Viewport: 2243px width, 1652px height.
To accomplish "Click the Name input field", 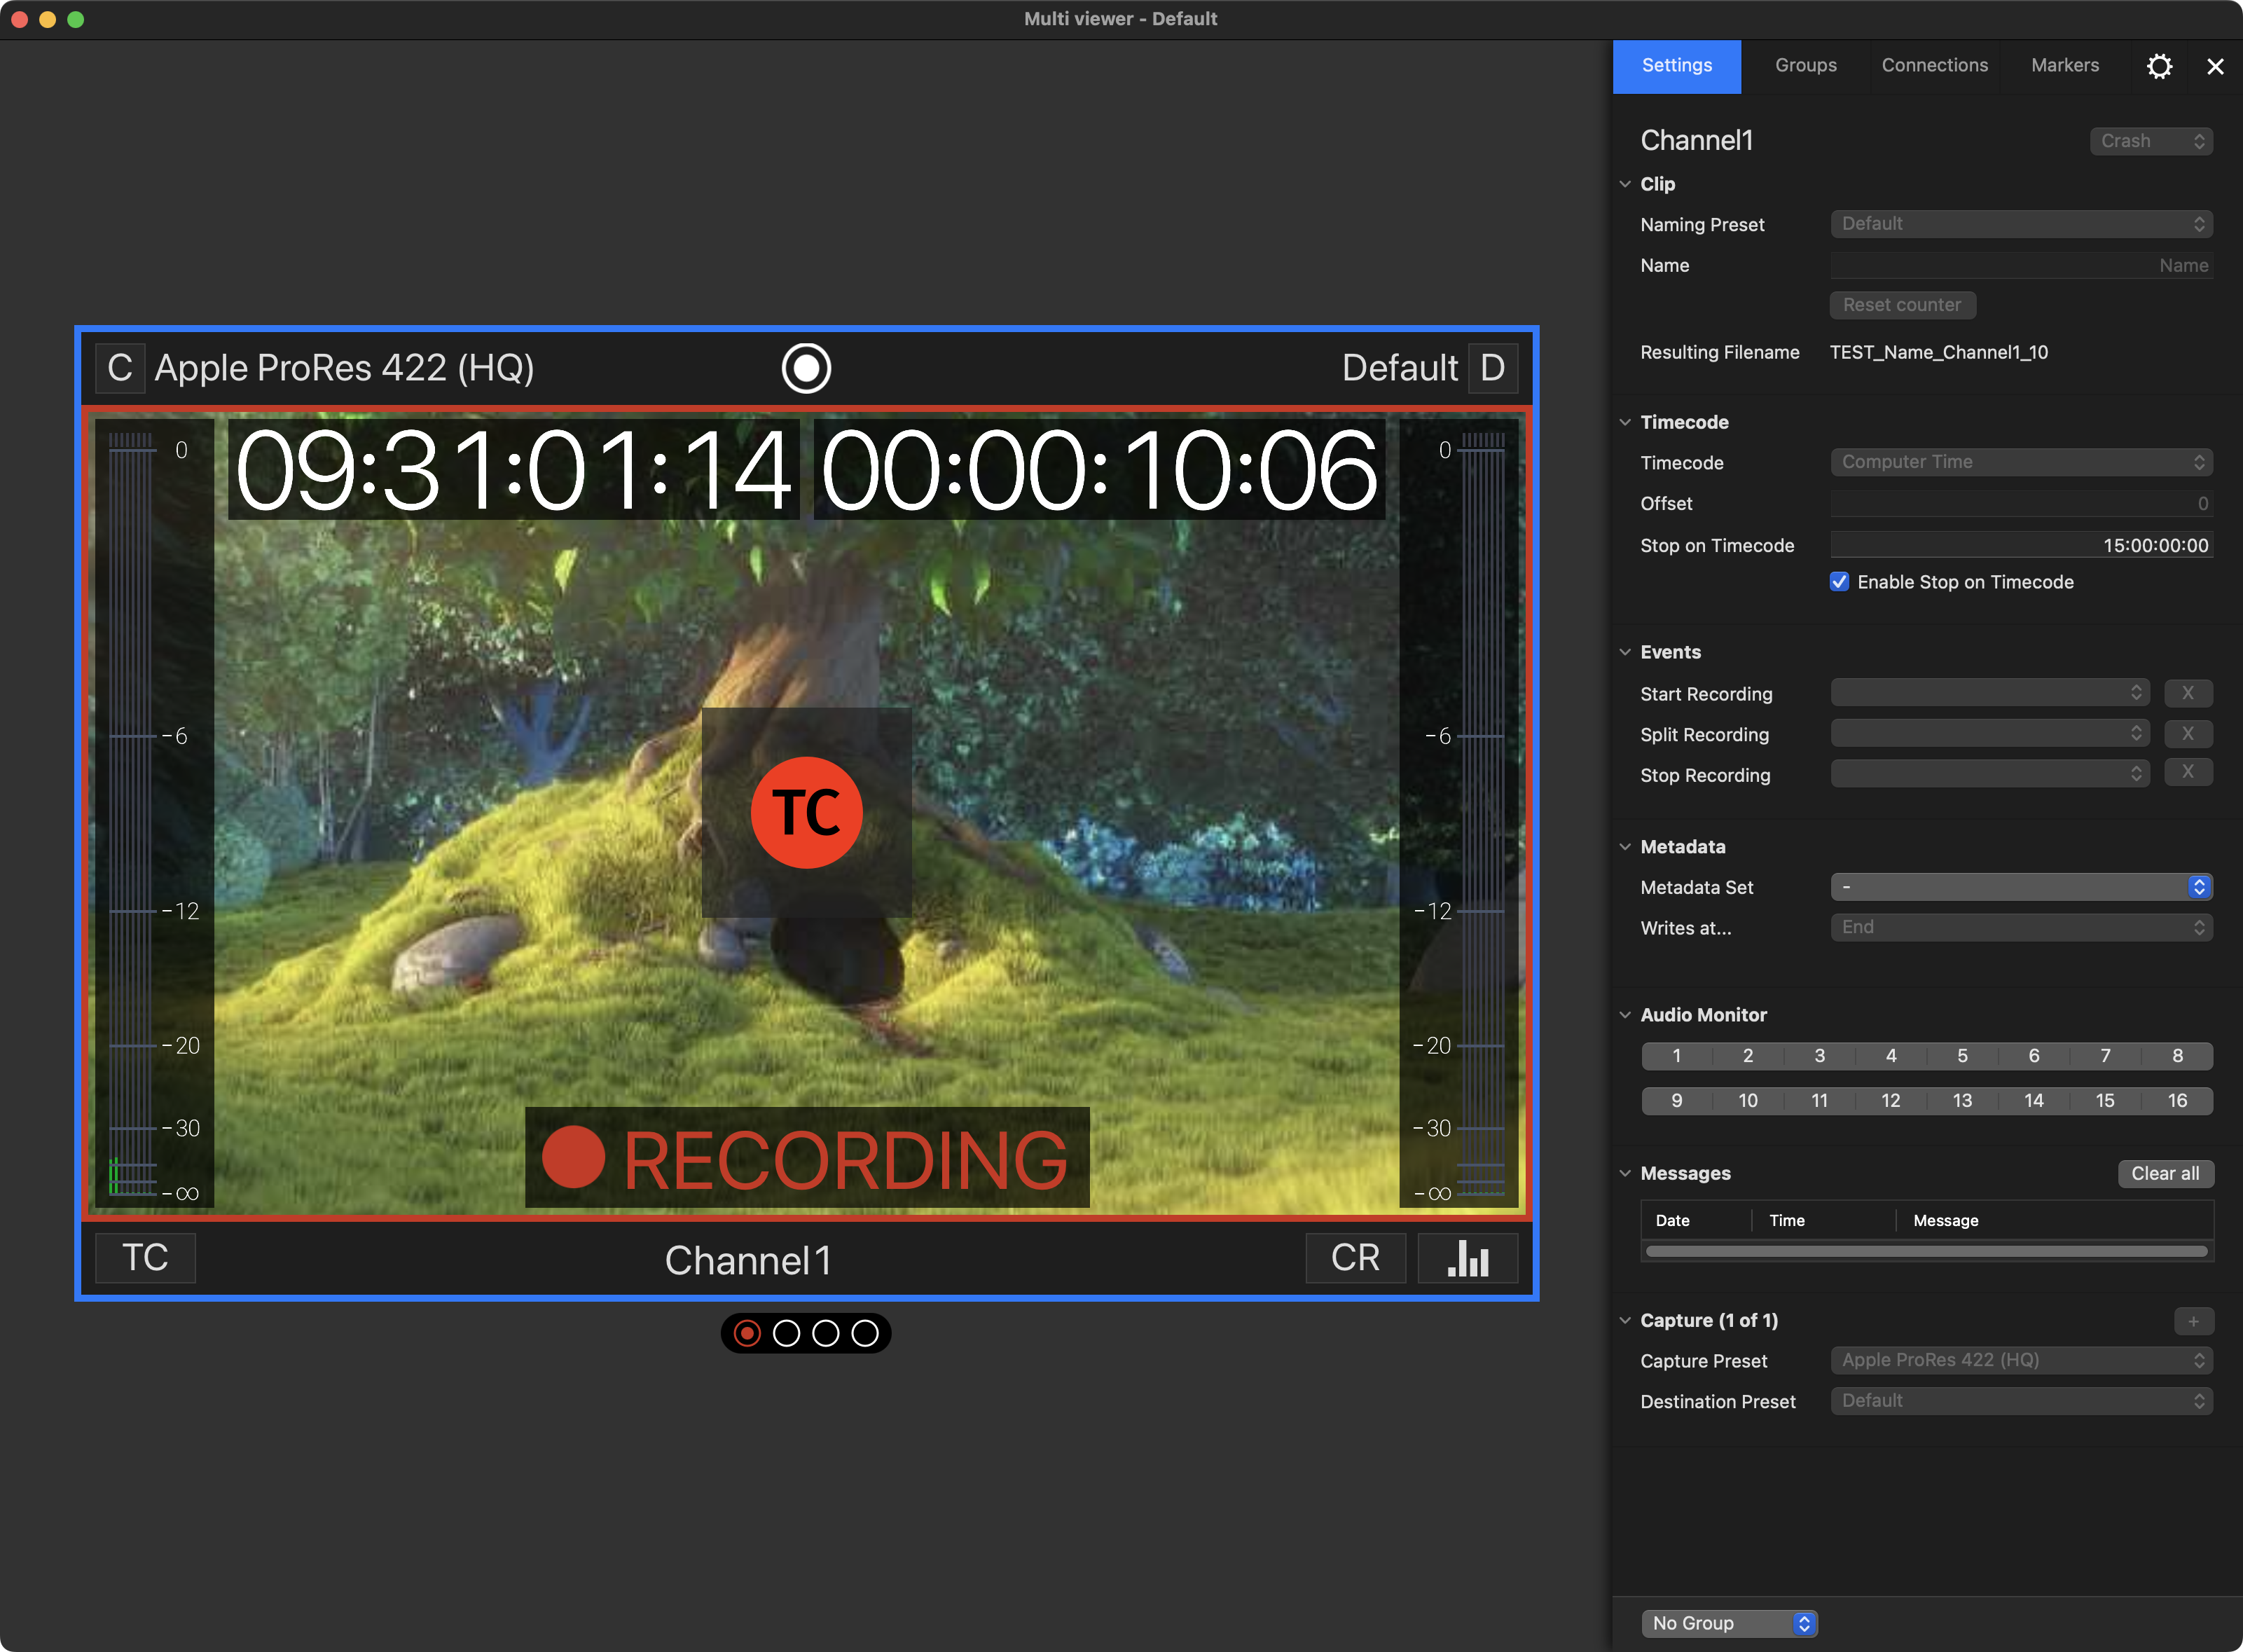I will 2021,265.
